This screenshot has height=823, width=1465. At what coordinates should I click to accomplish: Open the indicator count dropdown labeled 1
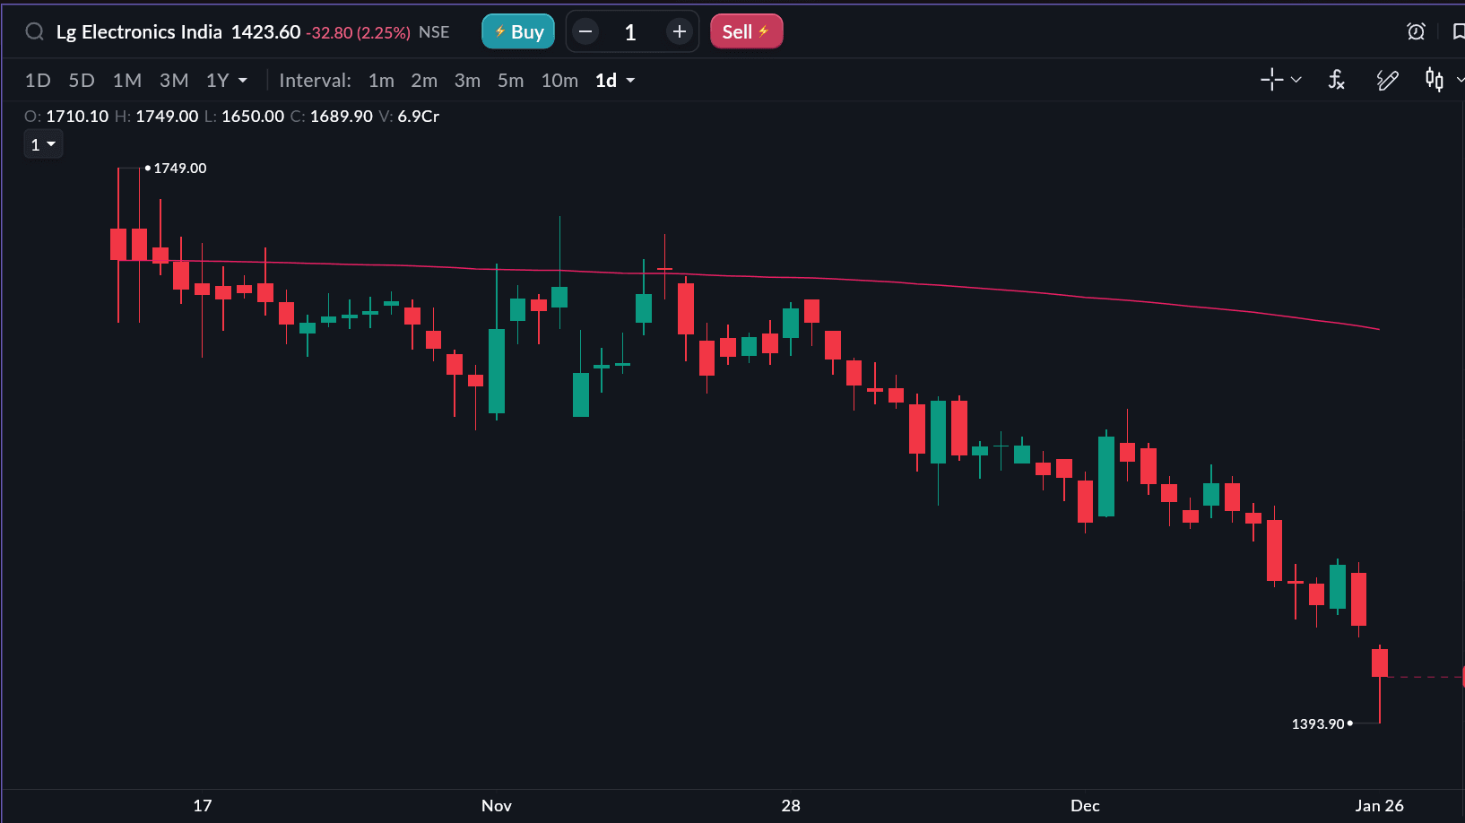point(43,144)
